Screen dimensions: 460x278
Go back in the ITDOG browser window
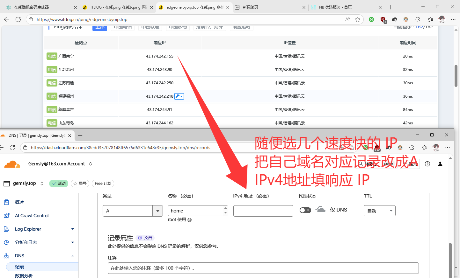tap(7, 19)
